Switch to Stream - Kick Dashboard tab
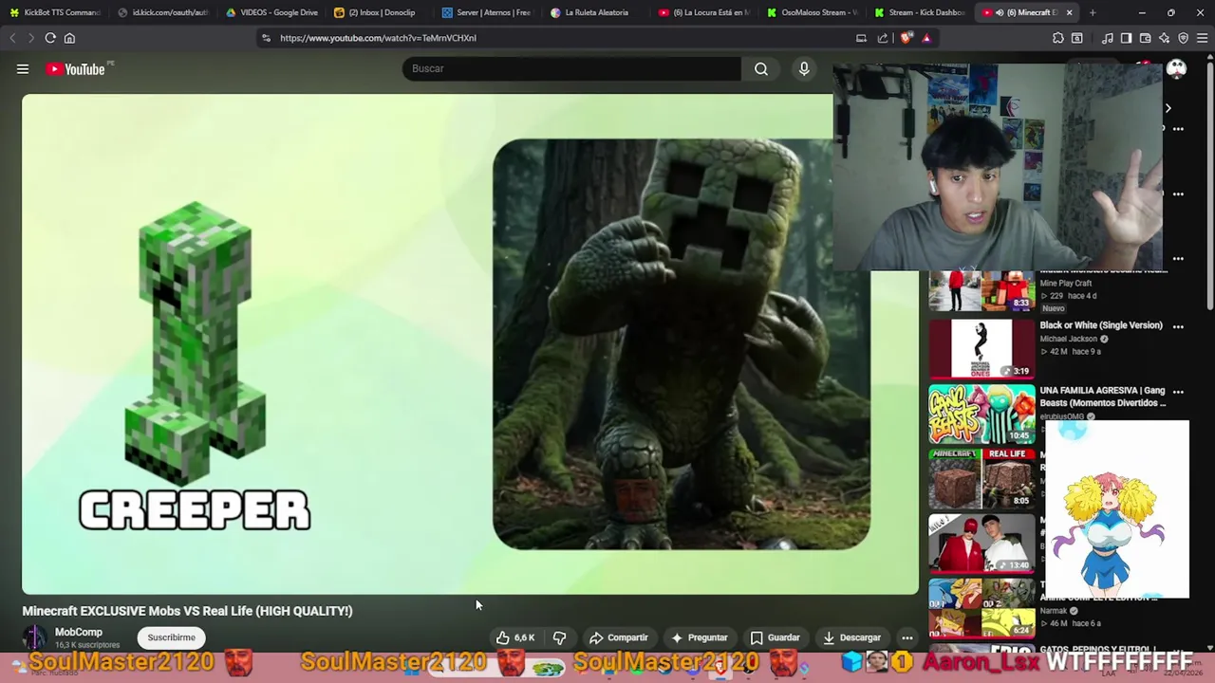This screenshot has width=1215, height=683. pos(921,12)
